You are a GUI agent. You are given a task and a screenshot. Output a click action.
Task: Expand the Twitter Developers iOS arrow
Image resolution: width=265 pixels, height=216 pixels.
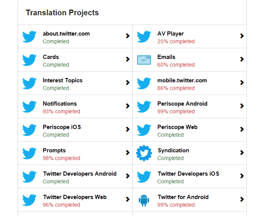[242, 176]
